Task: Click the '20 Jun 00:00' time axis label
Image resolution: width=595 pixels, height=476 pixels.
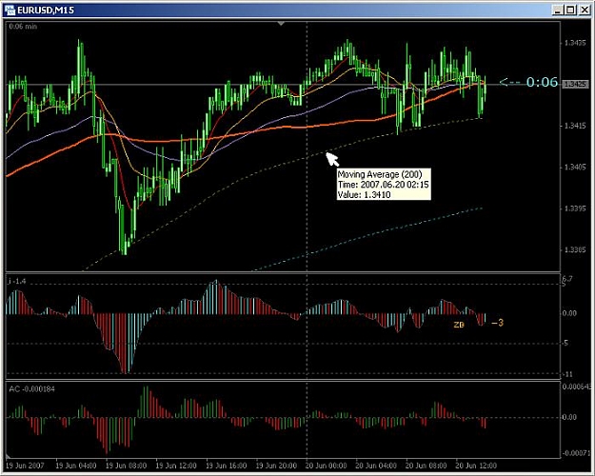Action: pos(327,466)
